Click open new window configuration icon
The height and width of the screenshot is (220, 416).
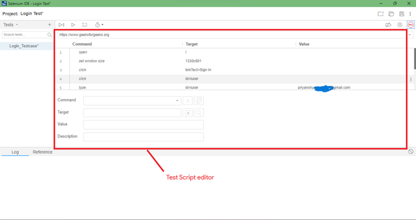(x=199, y=101)
